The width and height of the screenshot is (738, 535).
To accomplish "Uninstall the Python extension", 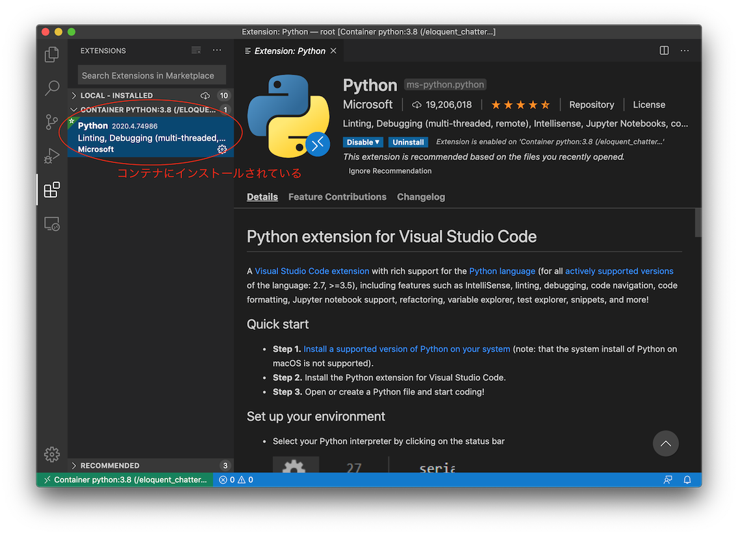I will 408,142.
